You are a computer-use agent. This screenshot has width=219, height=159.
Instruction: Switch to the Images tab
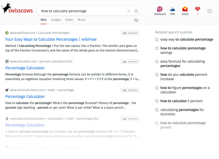click(x=56, y=20)
